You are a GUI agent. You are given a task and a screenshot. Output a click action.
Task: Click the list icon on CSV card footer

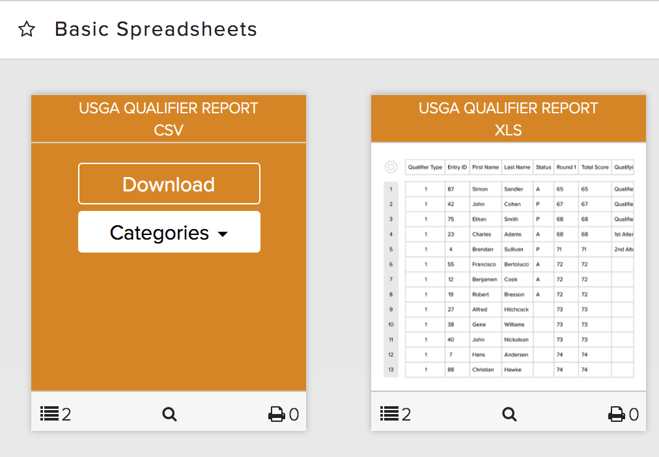pyautogui.click(x=49, y=414)
